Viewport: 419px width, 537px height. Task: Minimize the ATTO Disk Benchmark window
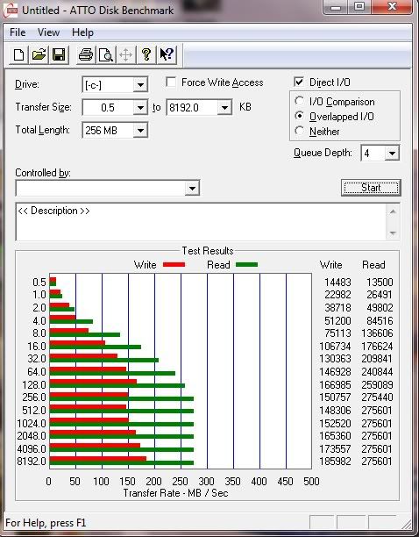pyautogui.click(x=336, y=7)
